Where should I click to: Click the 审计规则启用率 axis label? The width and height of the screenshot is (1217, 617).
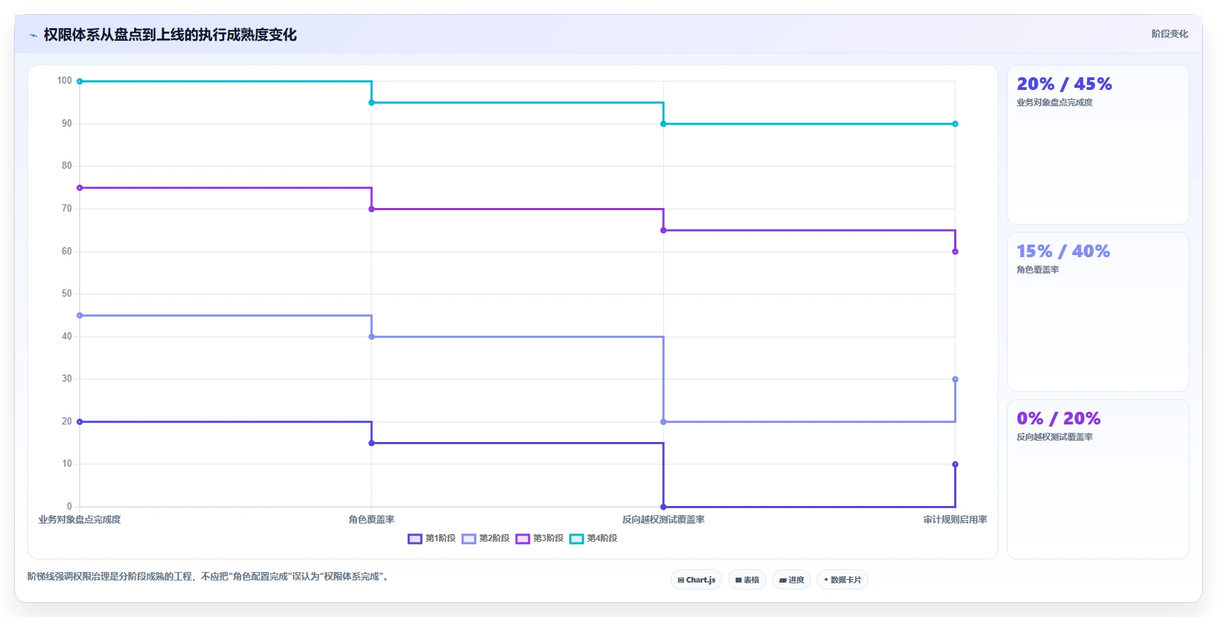click(x=955, y=520)
